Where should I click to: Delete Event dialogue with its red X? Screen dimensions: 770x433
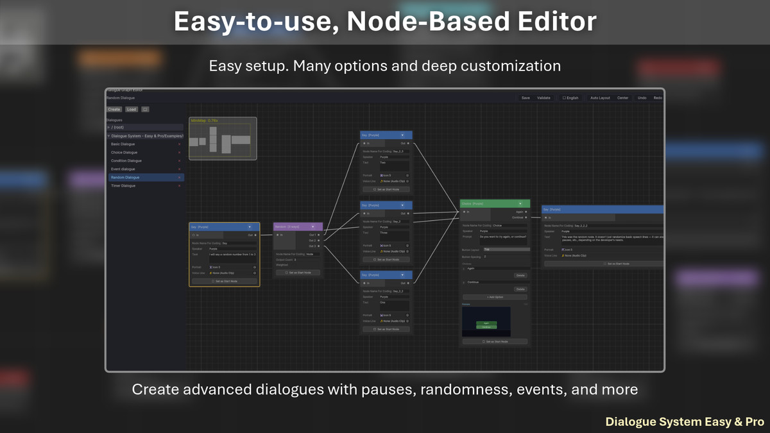coord(179,169)
